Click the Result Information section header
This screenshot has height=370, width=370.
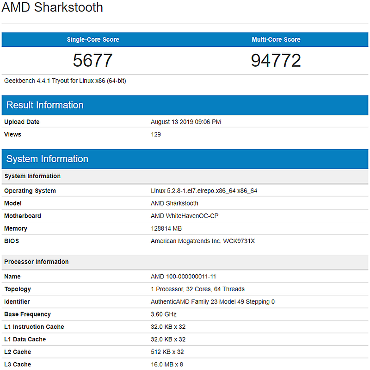point(44,105)
